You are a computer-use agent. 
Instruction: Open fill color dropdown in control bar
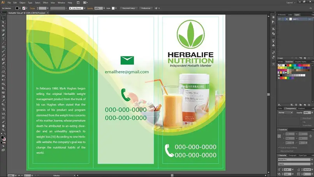pos(20,8)
